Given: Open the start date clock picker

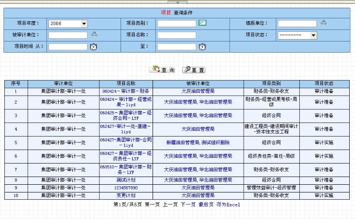Looking at the screenshot, I should (93, 47).
